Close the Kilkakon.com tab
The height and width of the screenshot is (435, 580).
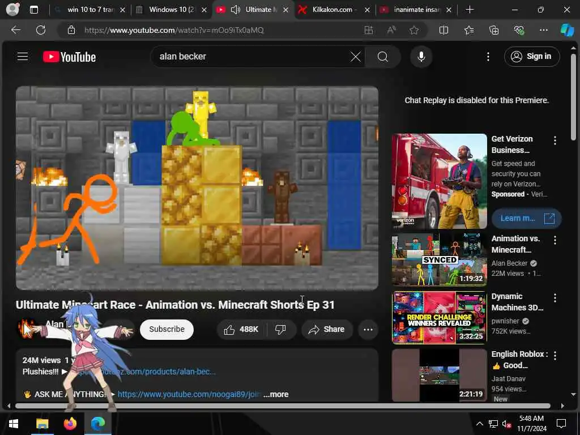tap(367, 10)
